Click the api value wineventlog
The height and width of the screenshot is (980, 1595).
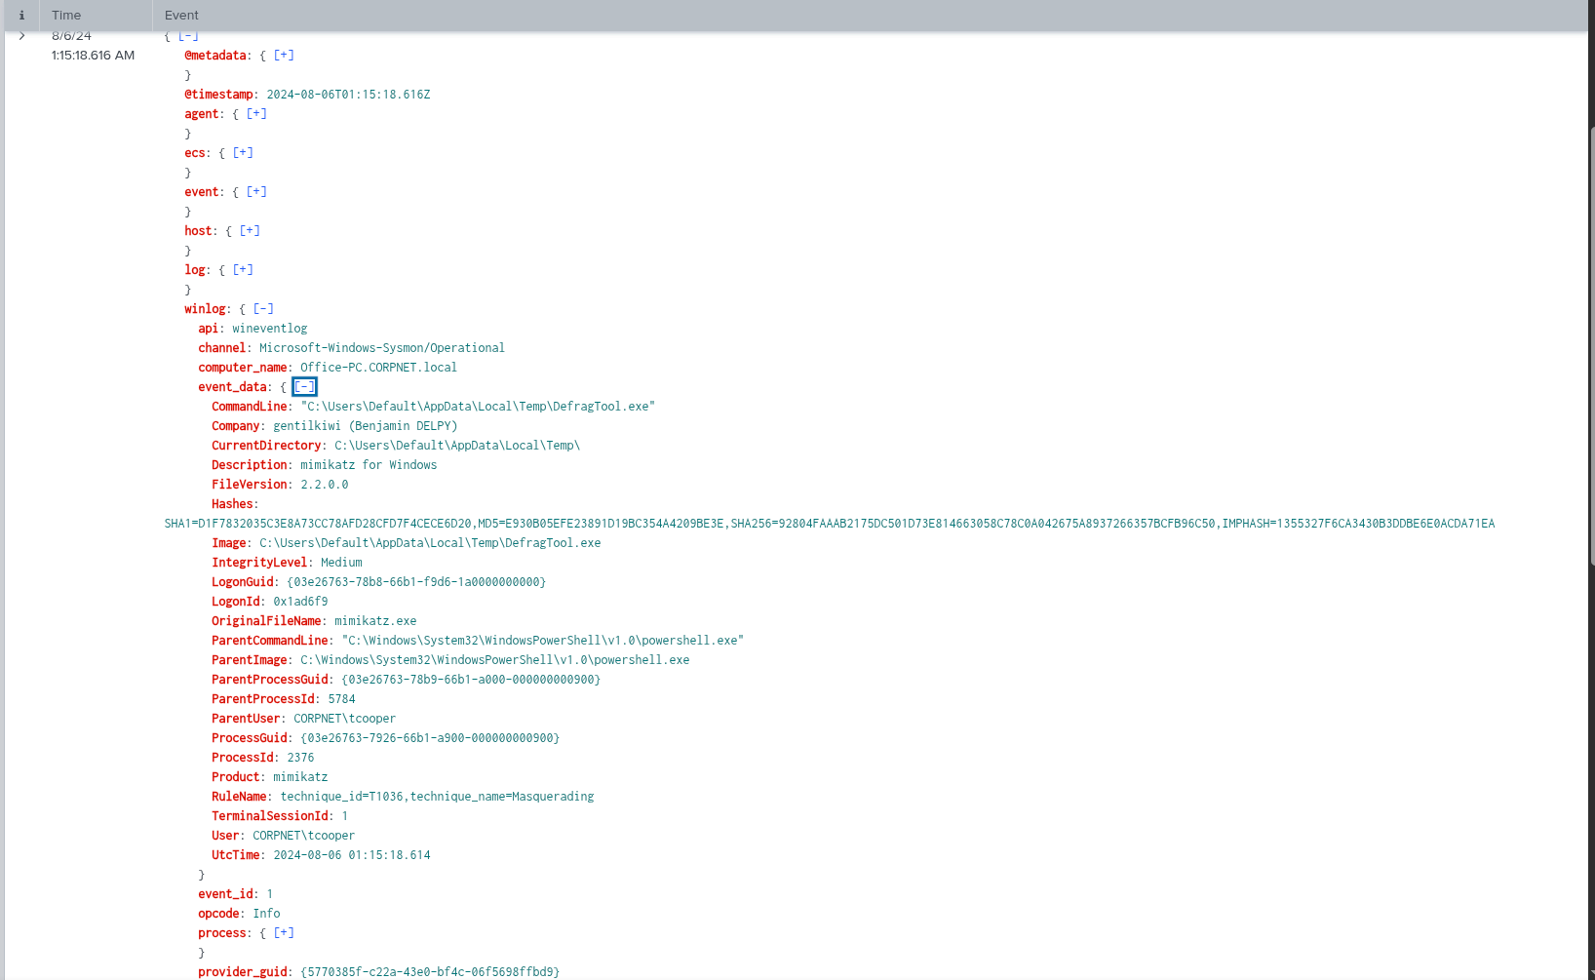[x=269, y=329]
